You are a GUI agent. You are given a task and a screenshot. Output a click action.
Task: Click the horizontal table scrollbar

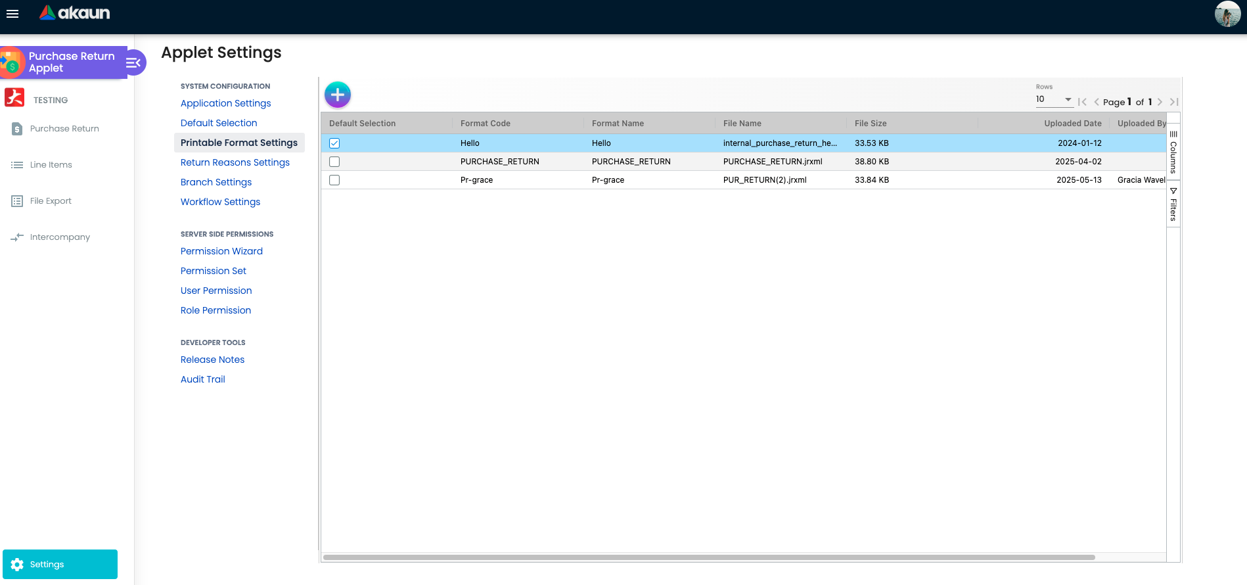pos(709,557)
